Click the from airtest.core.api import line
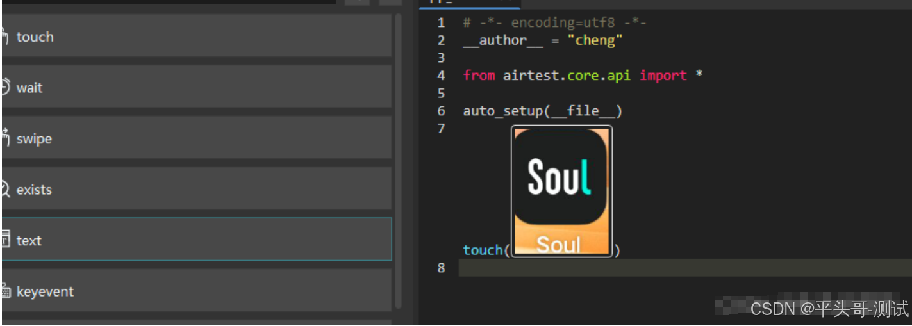912x326 pixels. [583, 76]
